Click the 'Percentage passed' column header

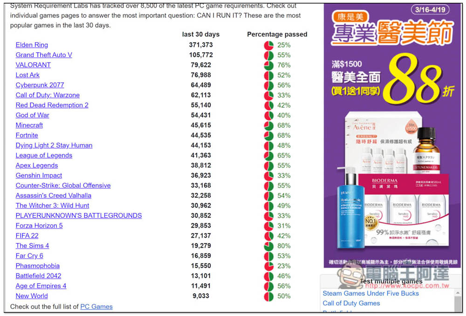pyautogui.click(x=277, y=34)
